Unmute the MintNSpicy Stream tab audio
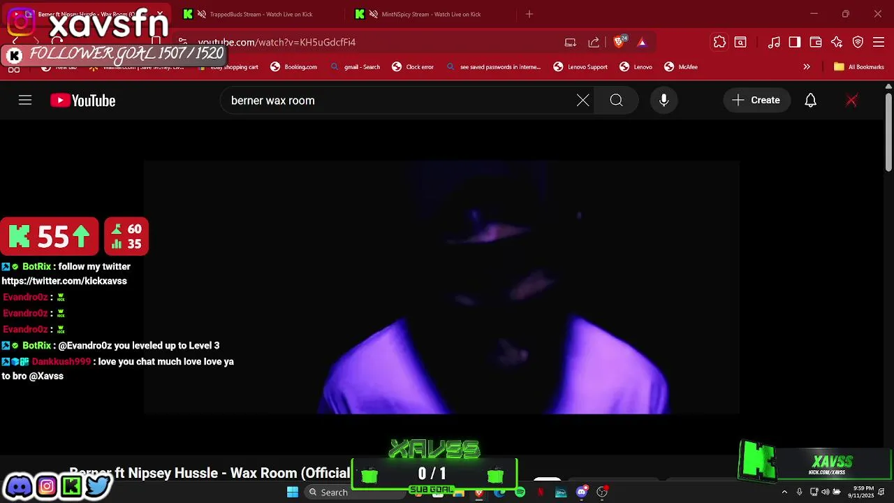 374,14
